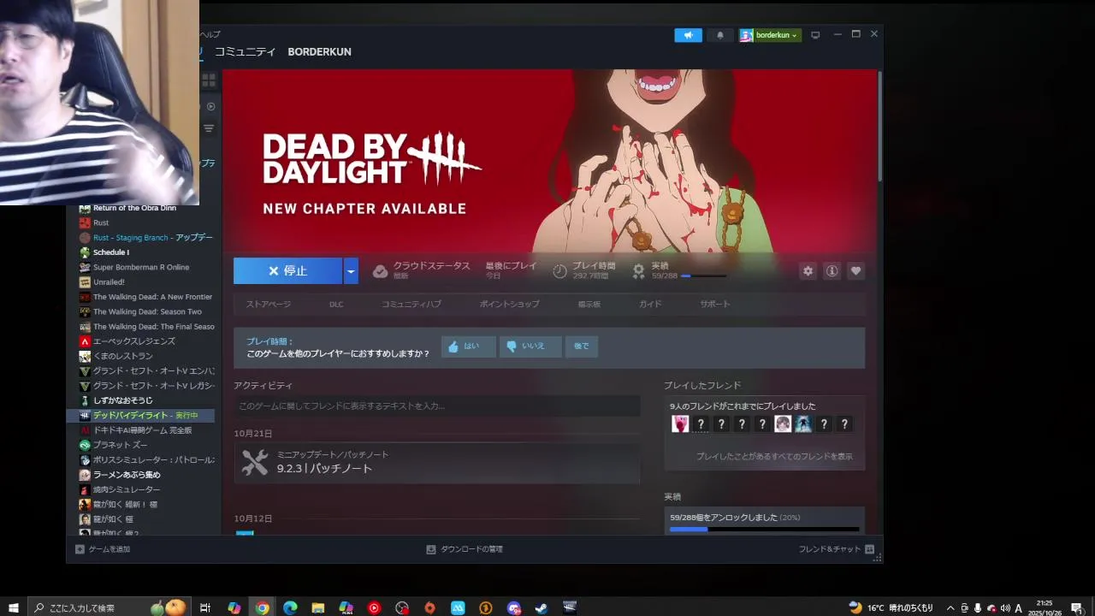
Task: Open Chrome from the taskbar
Action: click(262, 607)
